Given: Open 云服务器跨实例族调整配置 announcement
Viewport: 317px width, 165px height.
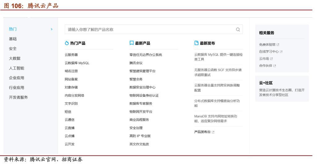Looking at the screenshot, I should pos(217,88).
